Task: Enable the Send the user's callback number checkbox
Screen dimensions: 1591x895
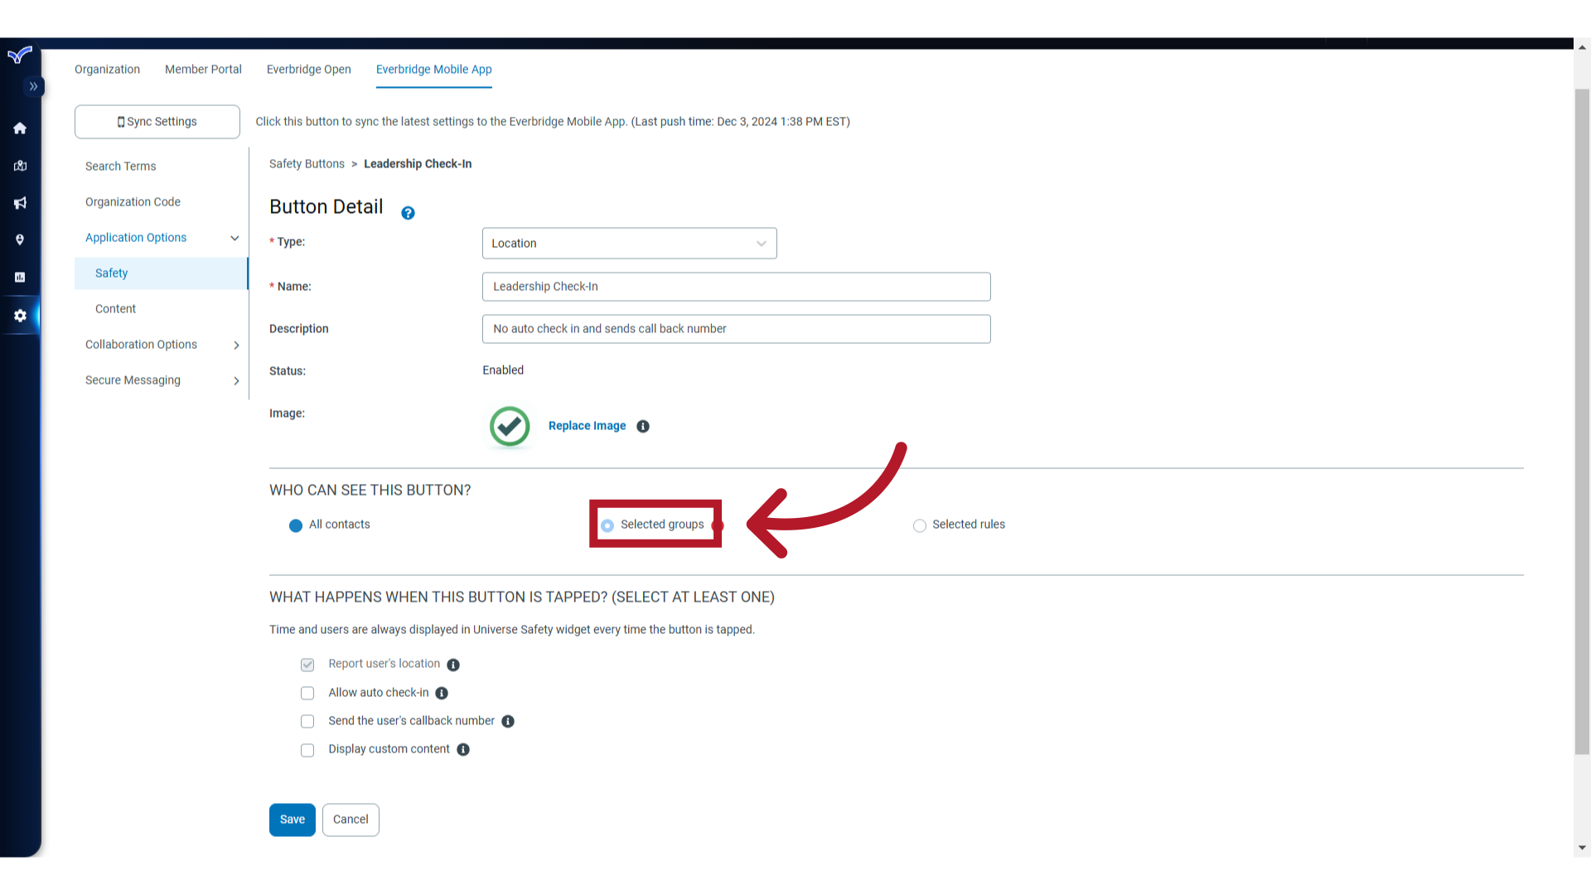Action: click(x=307, y=721)
